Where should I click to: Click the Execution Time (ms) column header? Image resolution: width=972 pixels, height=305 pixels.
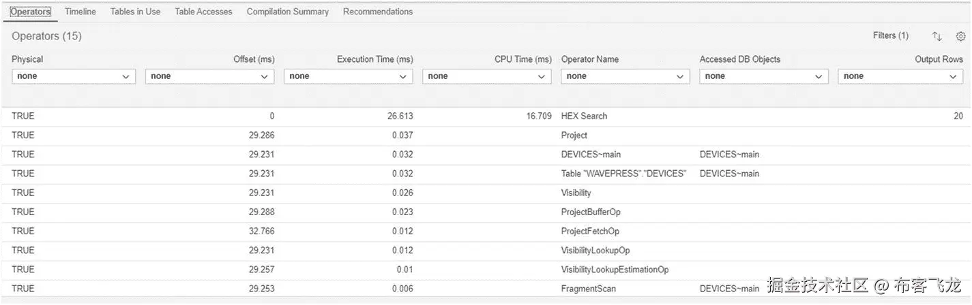click(374, 59)
